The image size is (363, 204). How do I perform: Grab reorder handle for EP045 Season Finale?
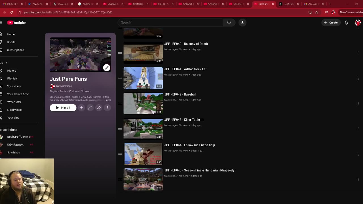click(x=120, y=179)
